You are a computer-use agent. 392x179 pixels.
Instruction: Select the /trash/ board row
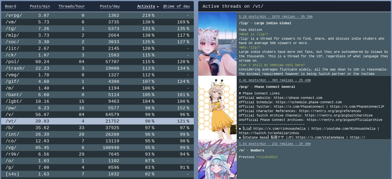[97, 68]
